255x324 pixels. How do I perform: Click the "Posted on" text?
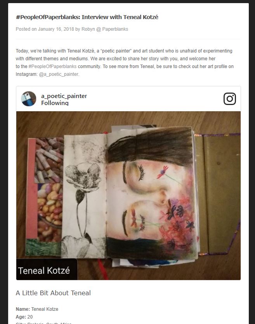pyautogui.click(x=26, y=29)
